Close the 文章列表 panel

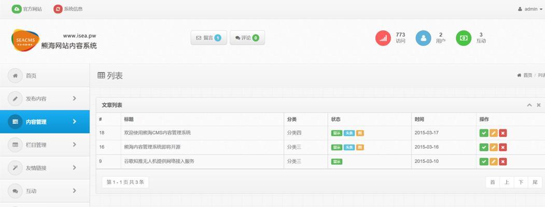pos(538,105)
